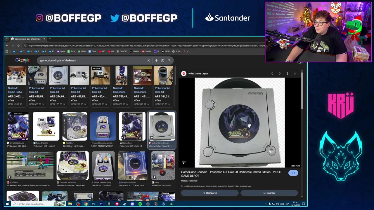
Task: Open the 'Remini' bookmark
Action: point(147,51)
